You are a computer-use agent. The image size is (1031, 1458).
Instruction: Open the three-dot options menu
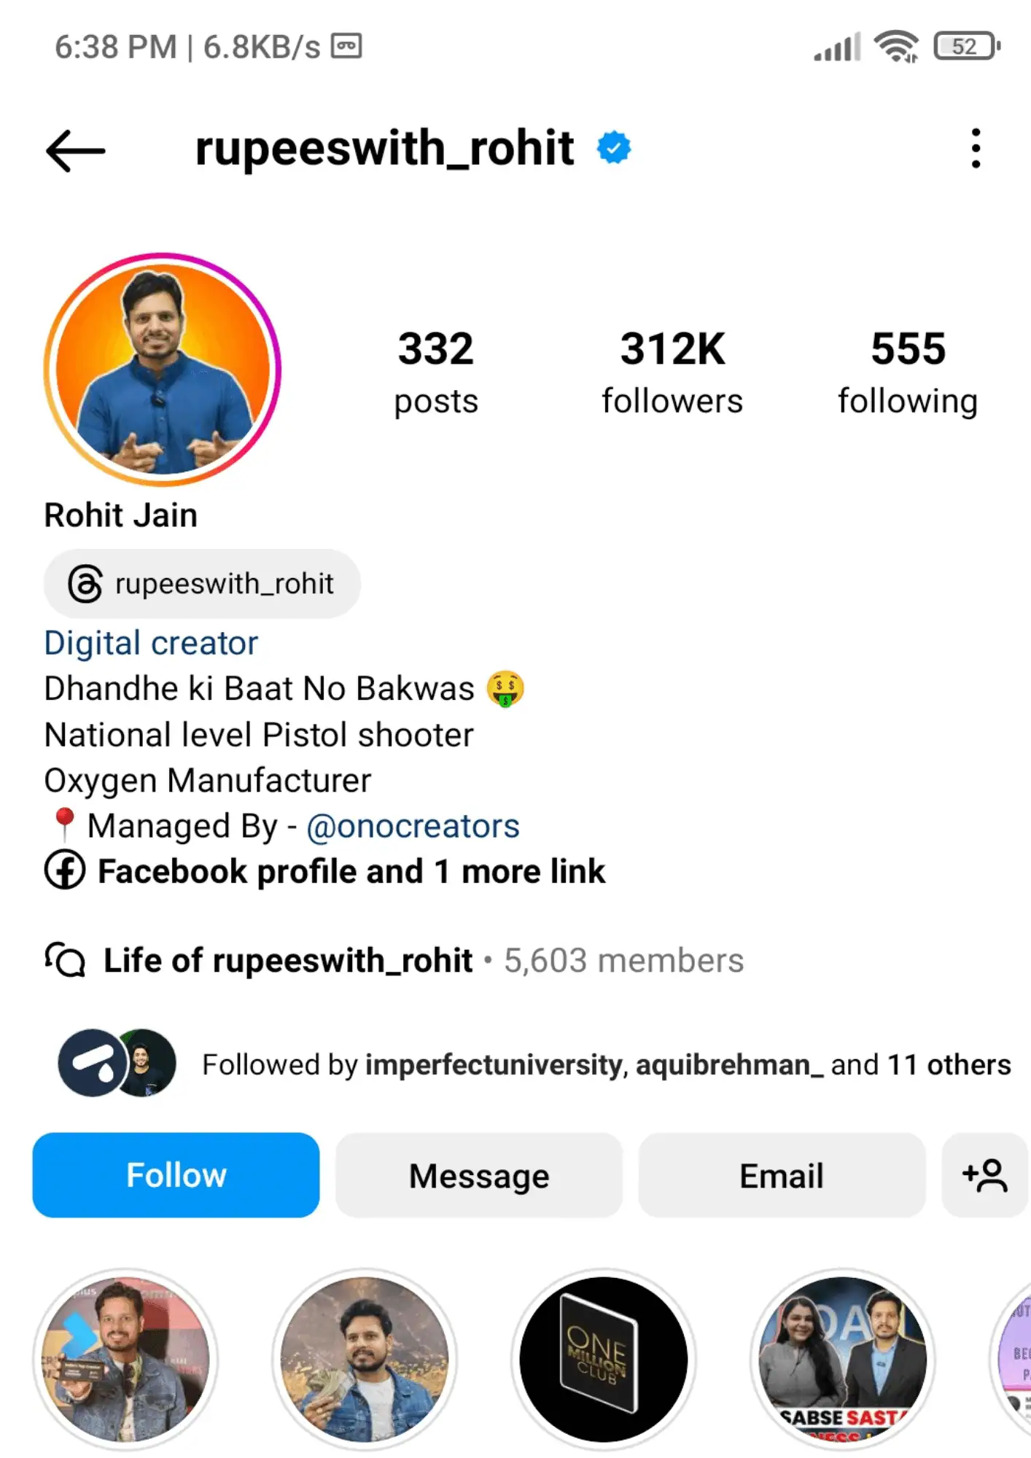(976, 149)
